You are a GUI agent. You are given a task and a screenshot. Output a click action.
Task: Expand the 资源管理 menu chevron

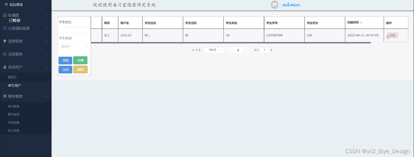pos(46,41)
